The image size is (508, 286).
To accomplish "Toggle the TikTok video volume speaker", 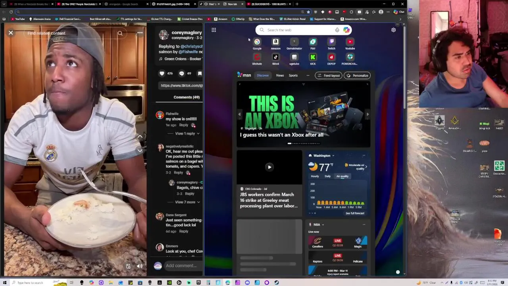I will (x=140, y=266).
